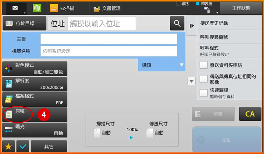Open the email envelope mode tab
Screen dimensions: 264x154
point(15,8)
